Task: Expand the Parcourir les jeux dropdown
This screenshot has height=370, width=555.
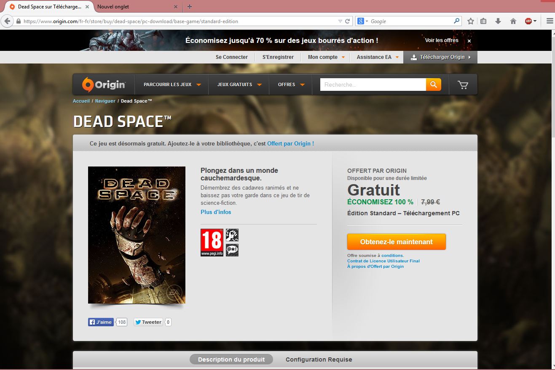Action: tap(172, 85)
